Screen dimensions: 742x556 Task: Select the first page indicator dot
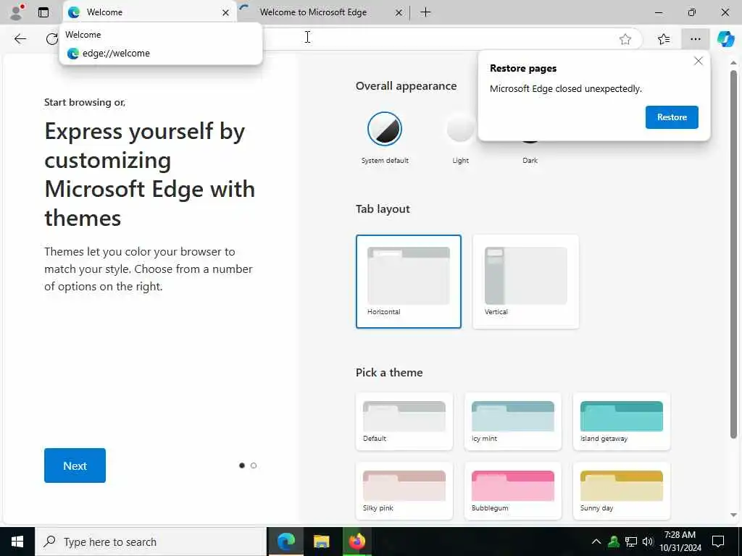(x=242, y=466)
